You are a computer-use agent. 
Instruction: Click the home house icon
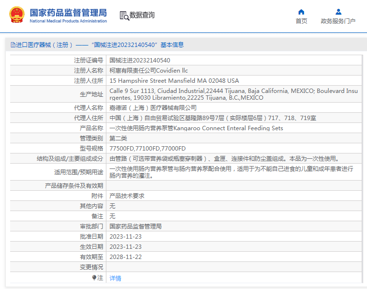[301, 12]
